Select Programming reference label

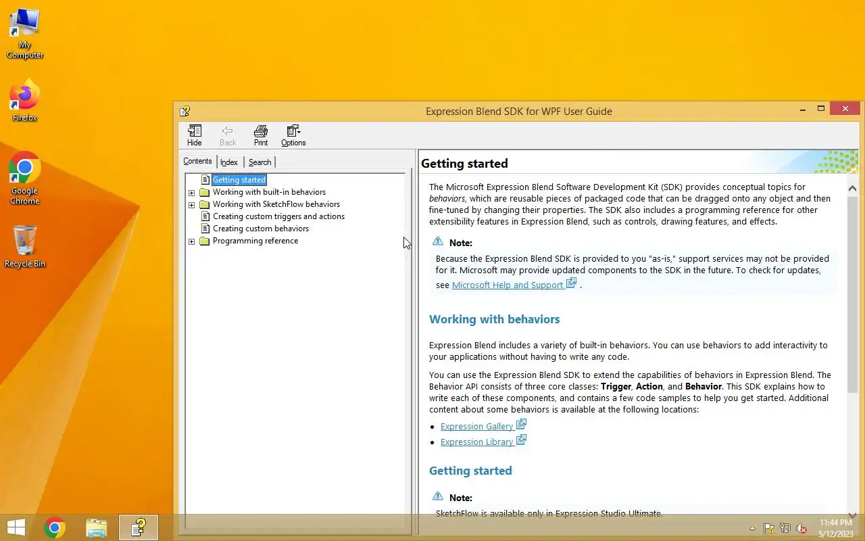pos(255,241)
